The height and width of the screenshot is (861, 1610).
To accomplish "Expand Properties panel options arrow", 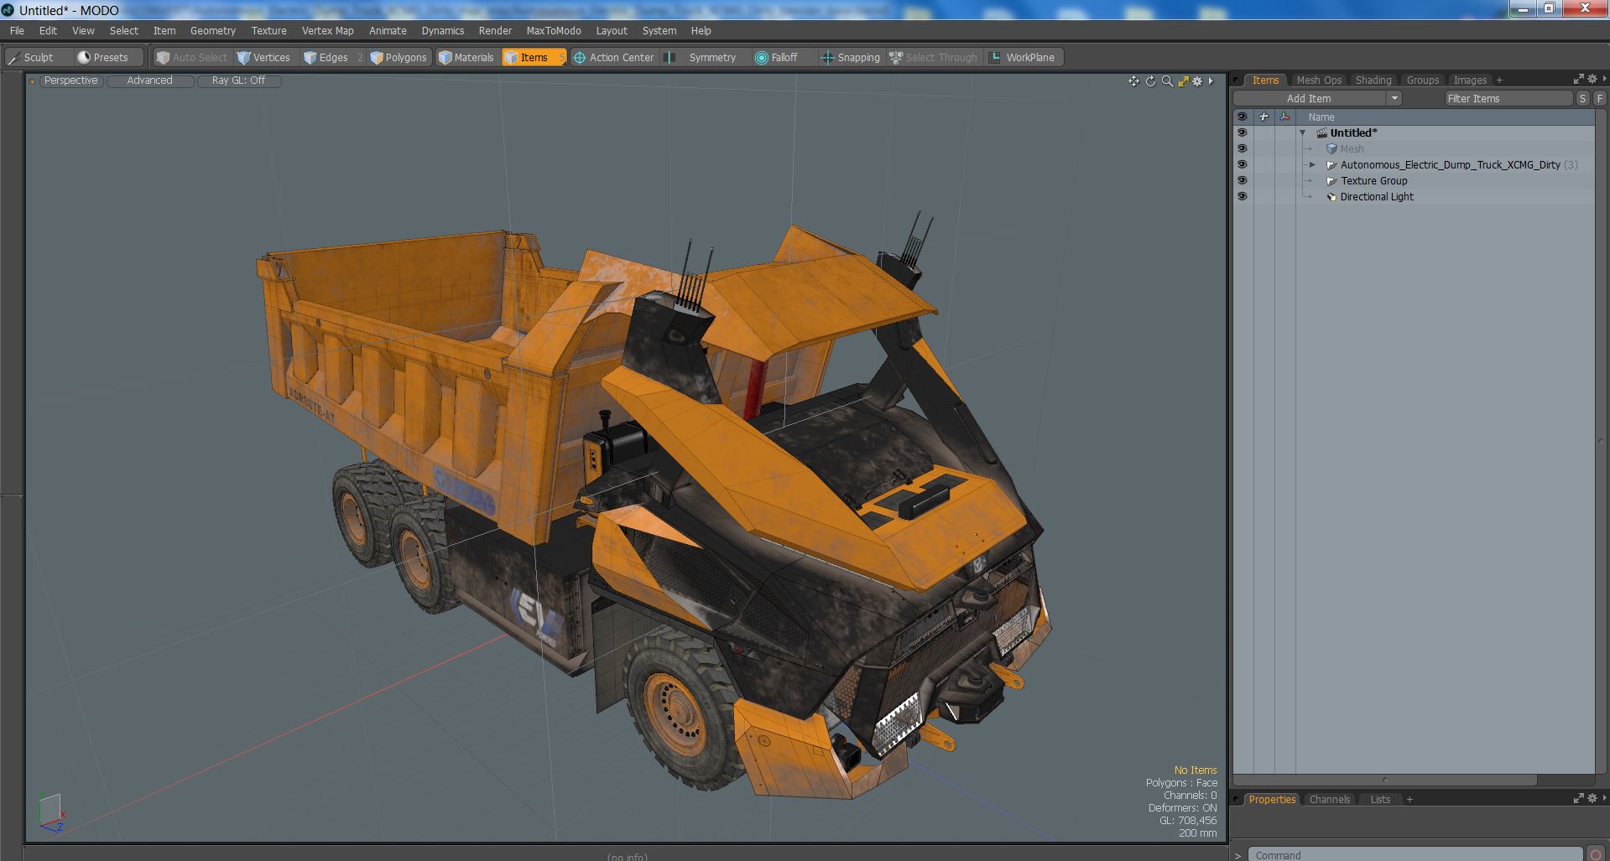I will pyautogui.click(x=1604, y=798).
